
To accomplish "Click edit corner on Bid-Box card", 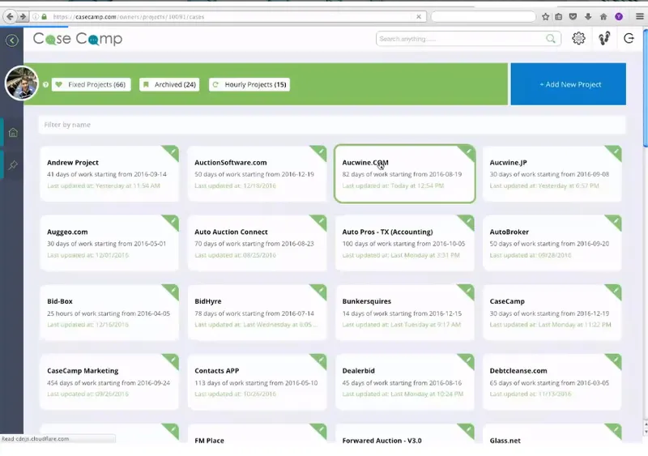I will click(173, 291).
